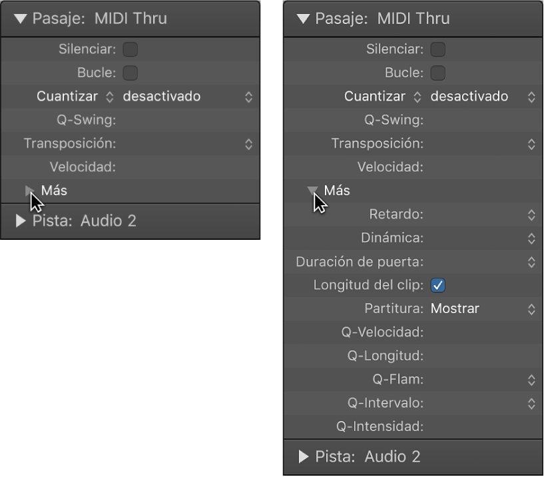The width and height of the screenshot is (544, 477).
Task: Open the Retardo pop-up arrows
Action: click(531, 215)
